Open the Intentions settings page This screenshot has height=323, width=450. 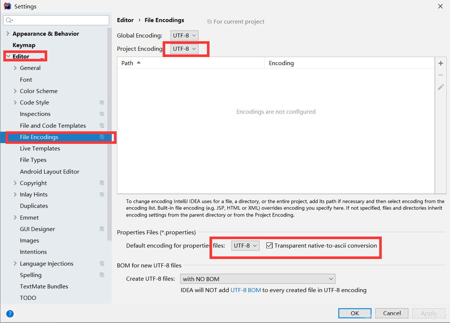pyautogui.click(x=33, y=252)
